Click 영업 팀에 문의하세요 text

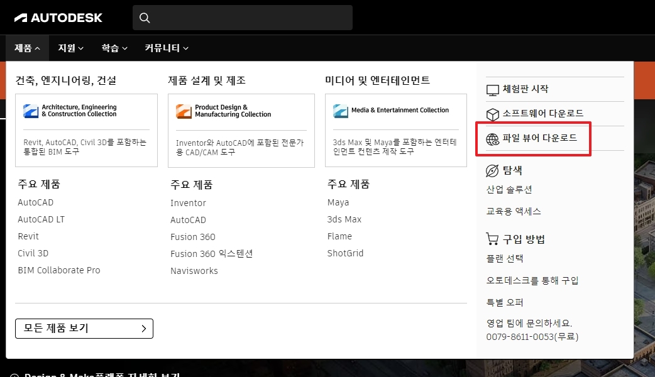(529, 323)
